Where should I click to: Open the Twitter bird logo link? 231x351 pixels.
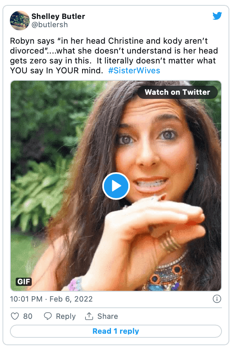tap(217, 16)
